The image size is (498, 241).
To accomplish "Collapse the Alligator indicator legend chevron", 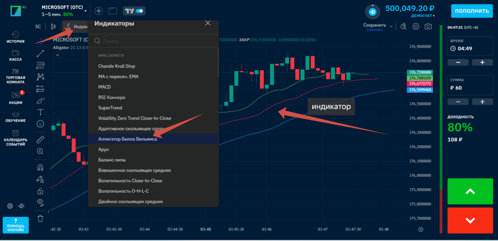I will tap(57, 55).
